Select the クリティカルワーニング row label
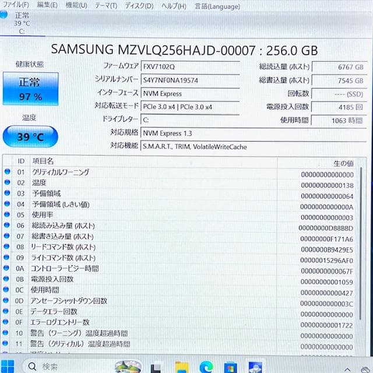 [61, 172]
